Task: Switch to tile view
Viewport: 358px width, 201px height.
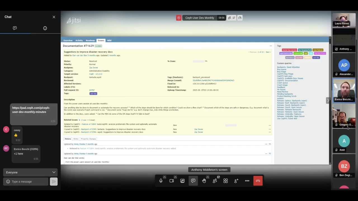Action: 225,181
